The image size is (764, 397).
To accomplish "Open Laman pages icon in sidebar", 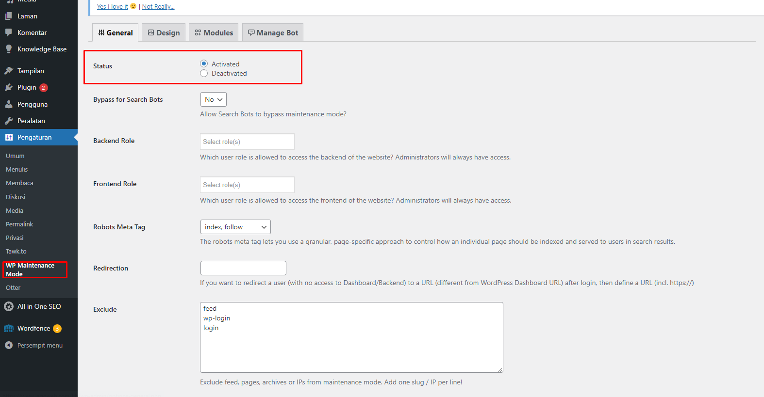I will coord(9,16).
